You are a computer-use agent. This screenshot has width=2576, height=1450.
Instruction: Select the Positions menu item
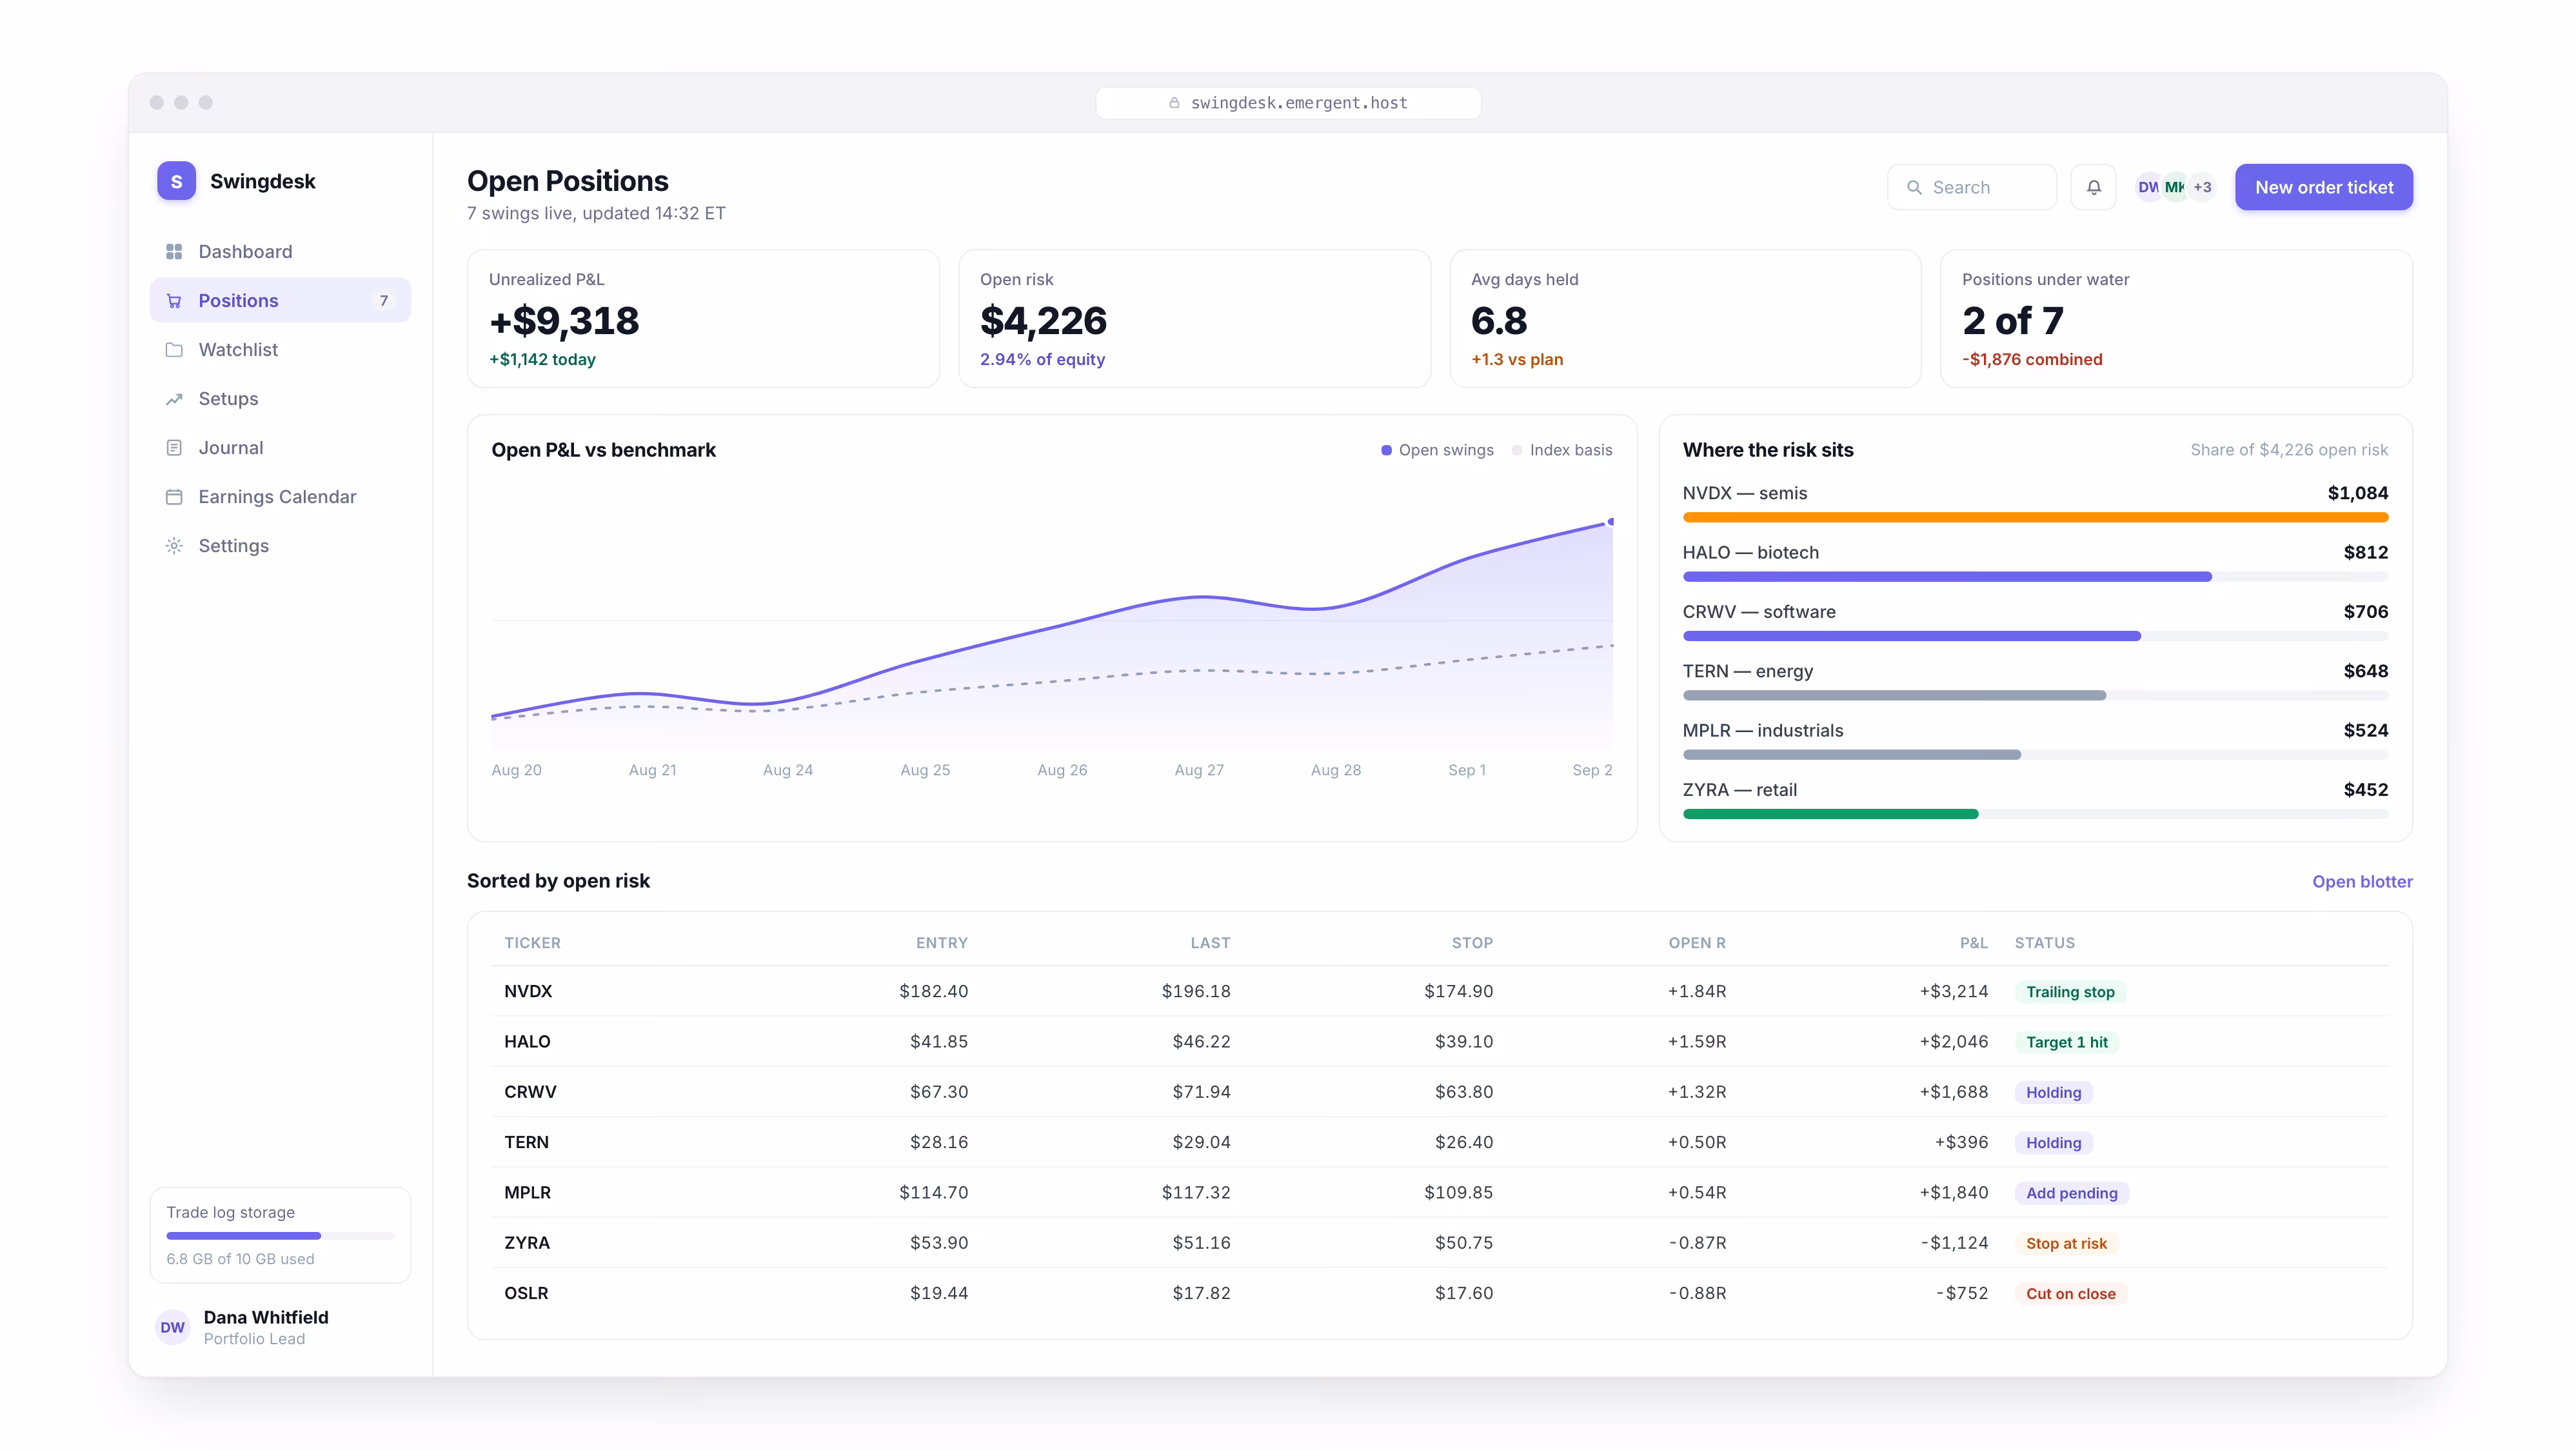click(x=280, y=301)
